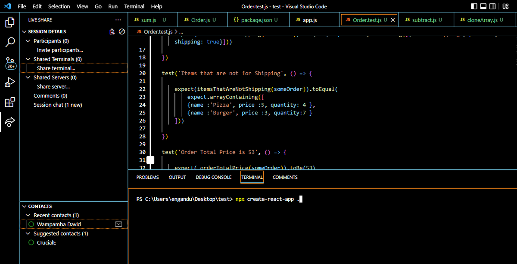Viewport: 517px width, 264px height.
Task: Click the VS Code logo icon
Action: [x=8, y=6]
